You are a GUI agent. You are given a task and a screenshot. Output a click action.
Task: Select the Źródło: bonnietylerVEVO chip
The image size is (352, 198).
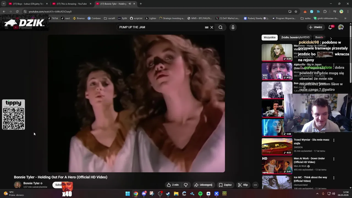[295, 37]
